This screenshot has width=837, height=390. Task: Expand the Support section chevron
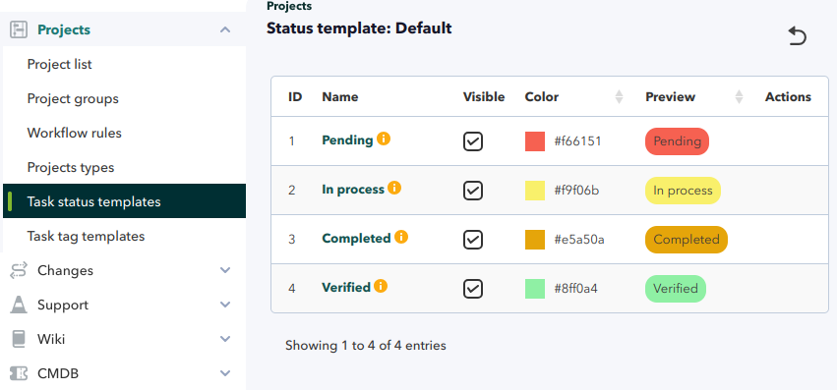coord(225,305)
